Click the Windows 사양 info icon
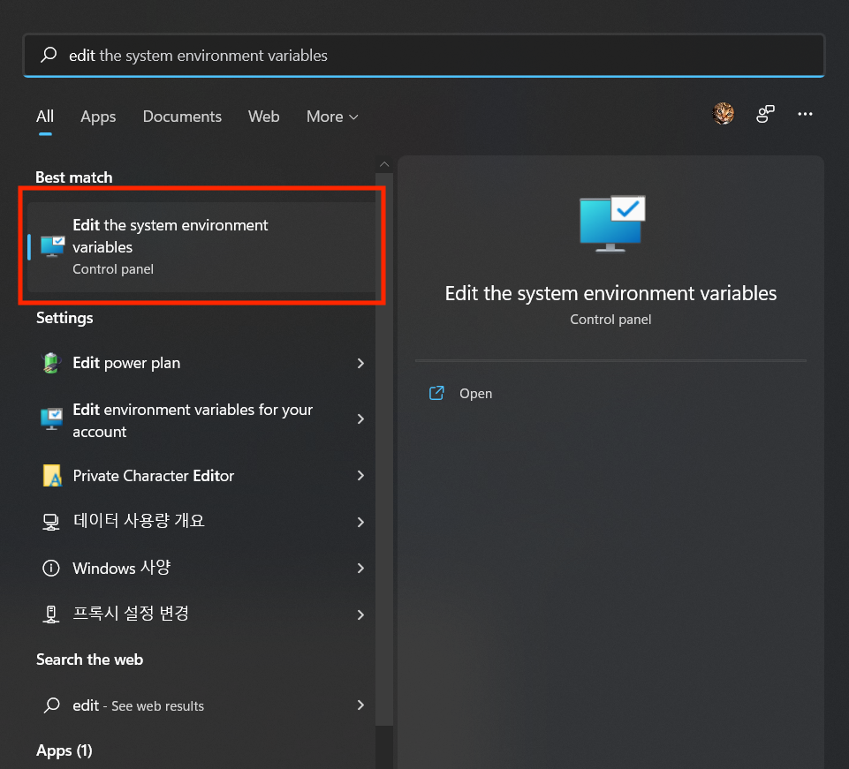 [51, 568]
